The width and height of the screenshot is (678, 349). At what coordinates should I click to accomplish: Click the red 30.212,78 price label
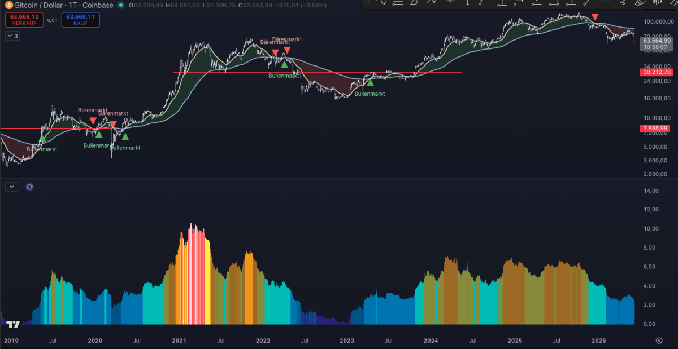(x=656, y=72)
